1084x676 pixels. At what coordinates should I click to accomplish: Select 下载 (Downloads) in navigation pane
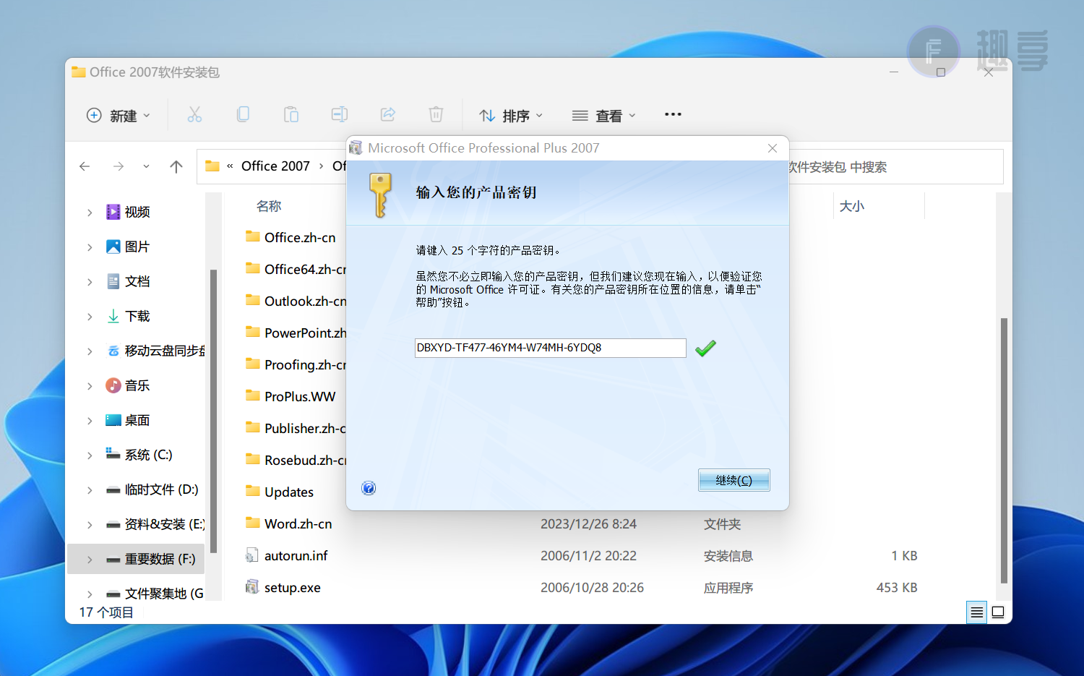[137, 316]
